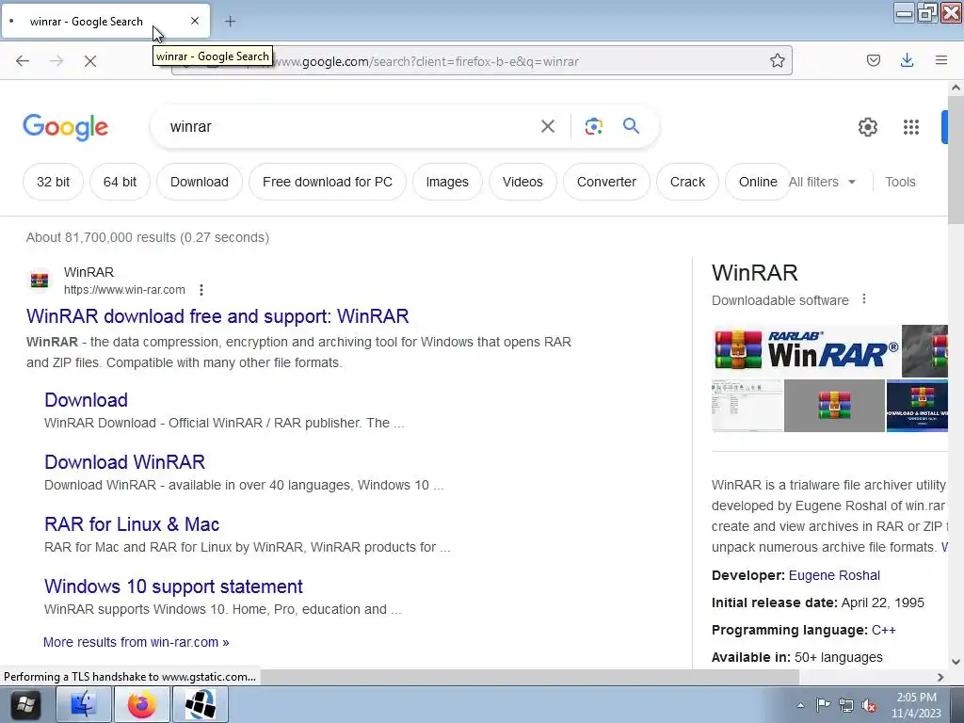This screenshot has height=723, width=964.
Task: Open the Download sitelink
Action: pos(86,399)
